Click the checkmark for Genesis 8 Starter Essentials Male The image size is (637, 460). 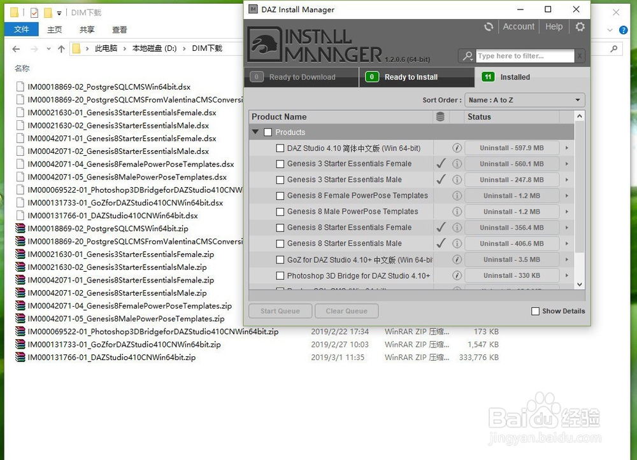click(x=441, y=243)
